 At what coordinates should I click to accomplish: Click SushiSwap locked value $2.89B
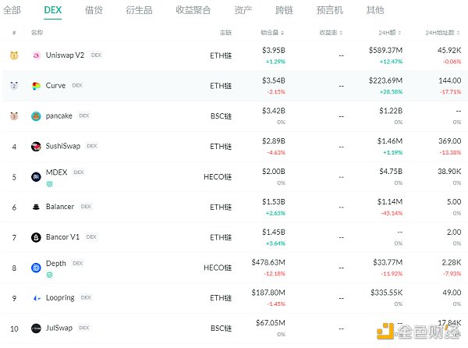tap(274, 141)
